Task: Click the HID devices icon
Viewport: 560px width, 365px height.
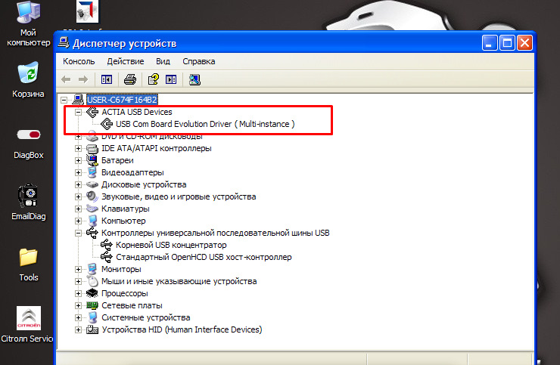Action: click(x=92, y=329)
